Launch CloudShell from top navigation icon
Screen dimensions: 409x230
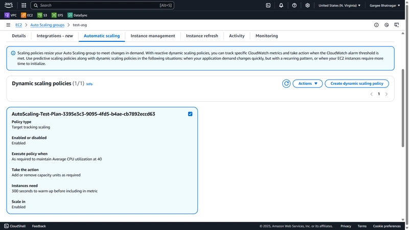[x=268, y=5]
